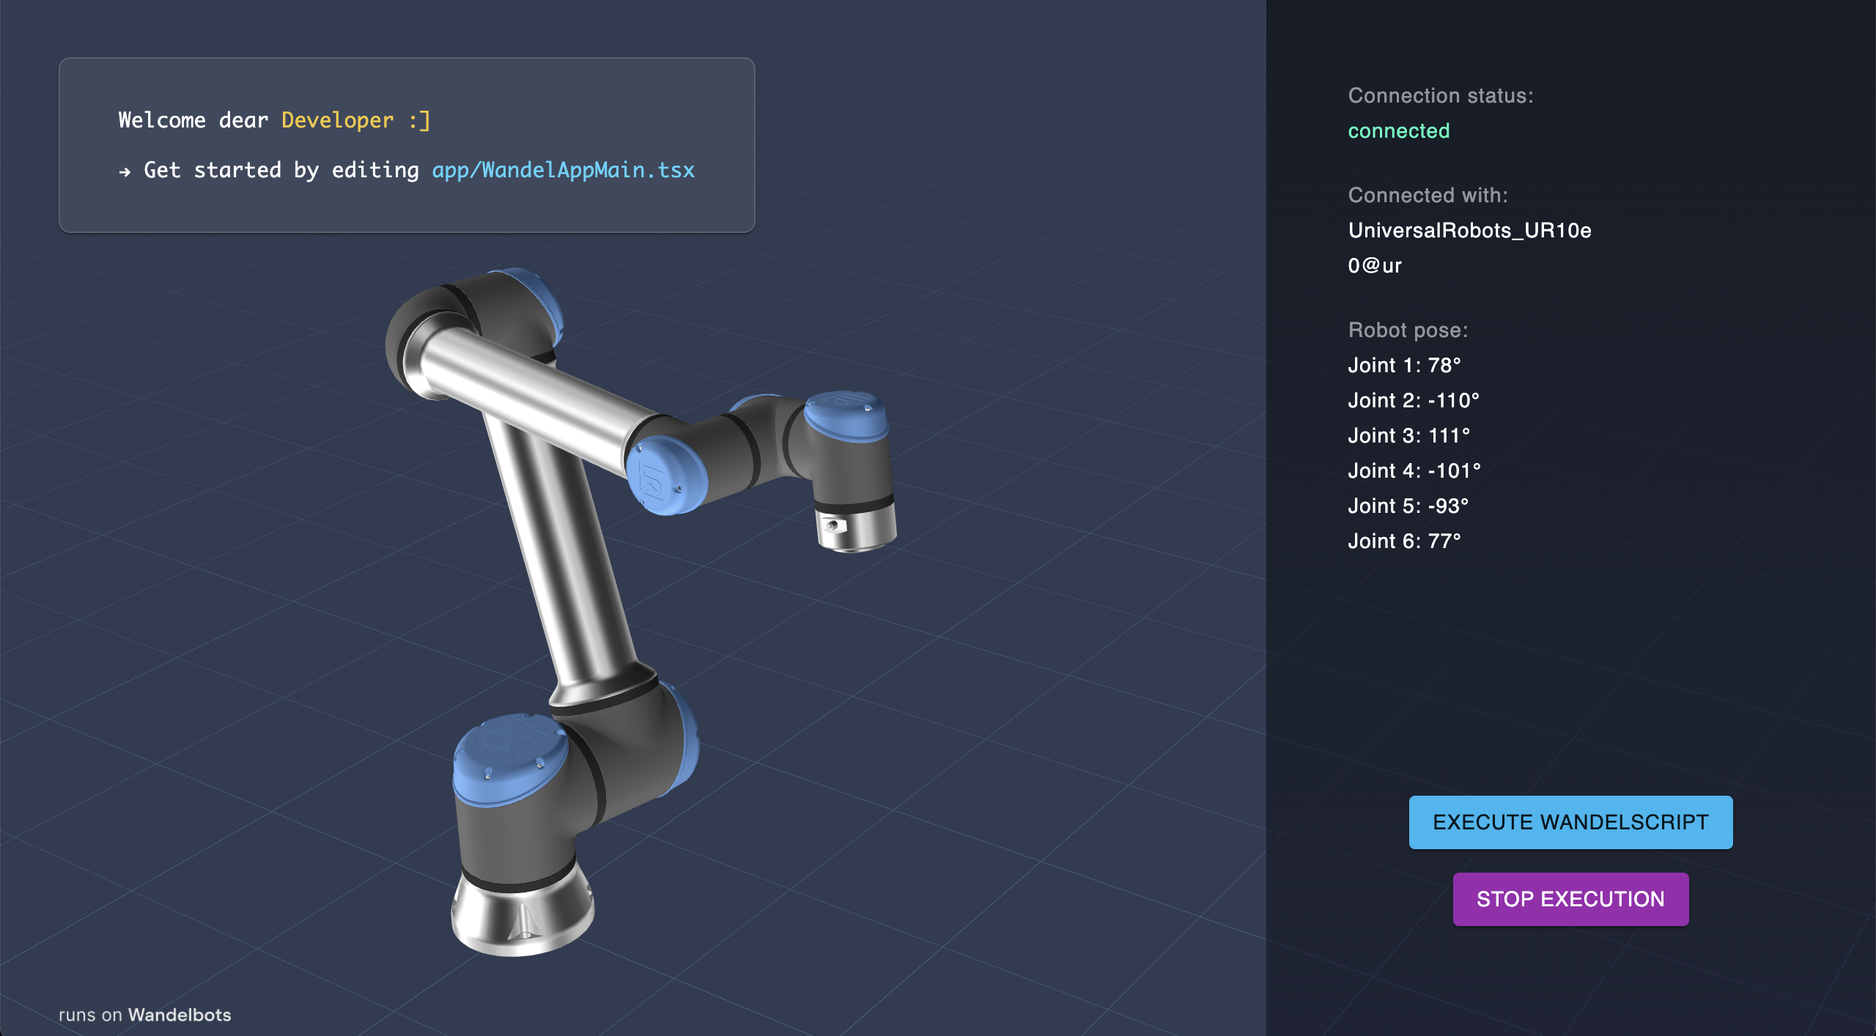Click the robot's tool flange end effector
1876x1036 pixels.
856,528
